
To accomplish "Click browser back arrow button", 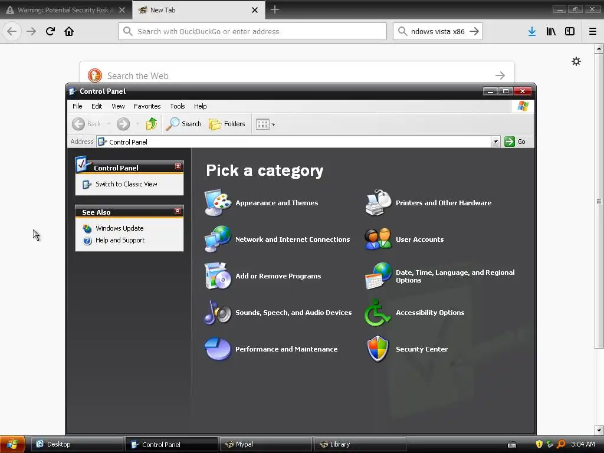I will point(12,31).
